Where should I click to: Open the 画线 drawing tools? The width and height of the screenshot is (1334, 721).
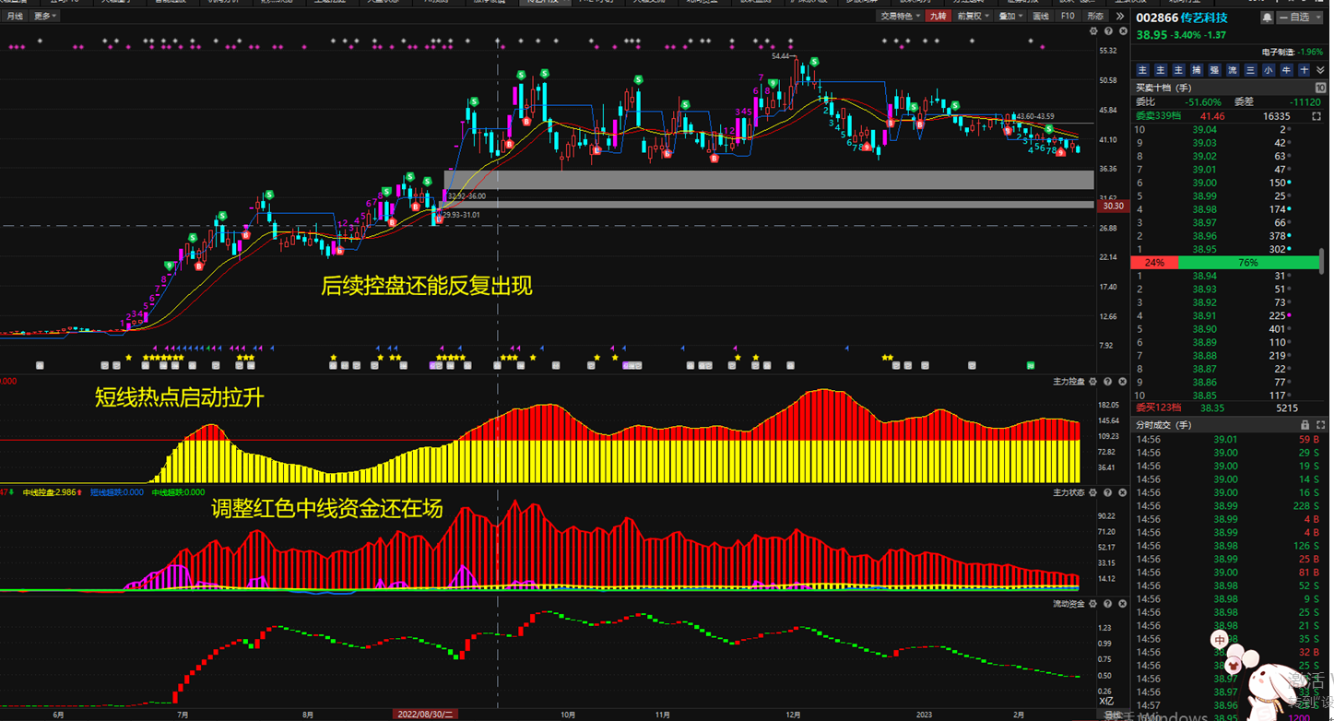pyautogui.click(x=1041, y=16)
